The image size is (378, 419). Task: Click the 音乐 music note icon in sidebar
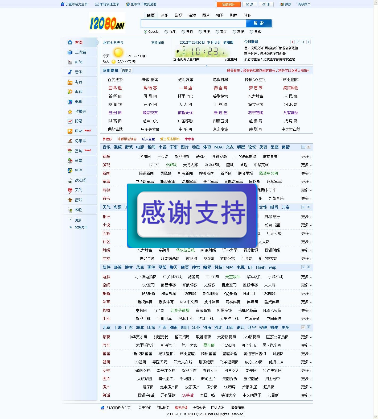tap(70, 72)
